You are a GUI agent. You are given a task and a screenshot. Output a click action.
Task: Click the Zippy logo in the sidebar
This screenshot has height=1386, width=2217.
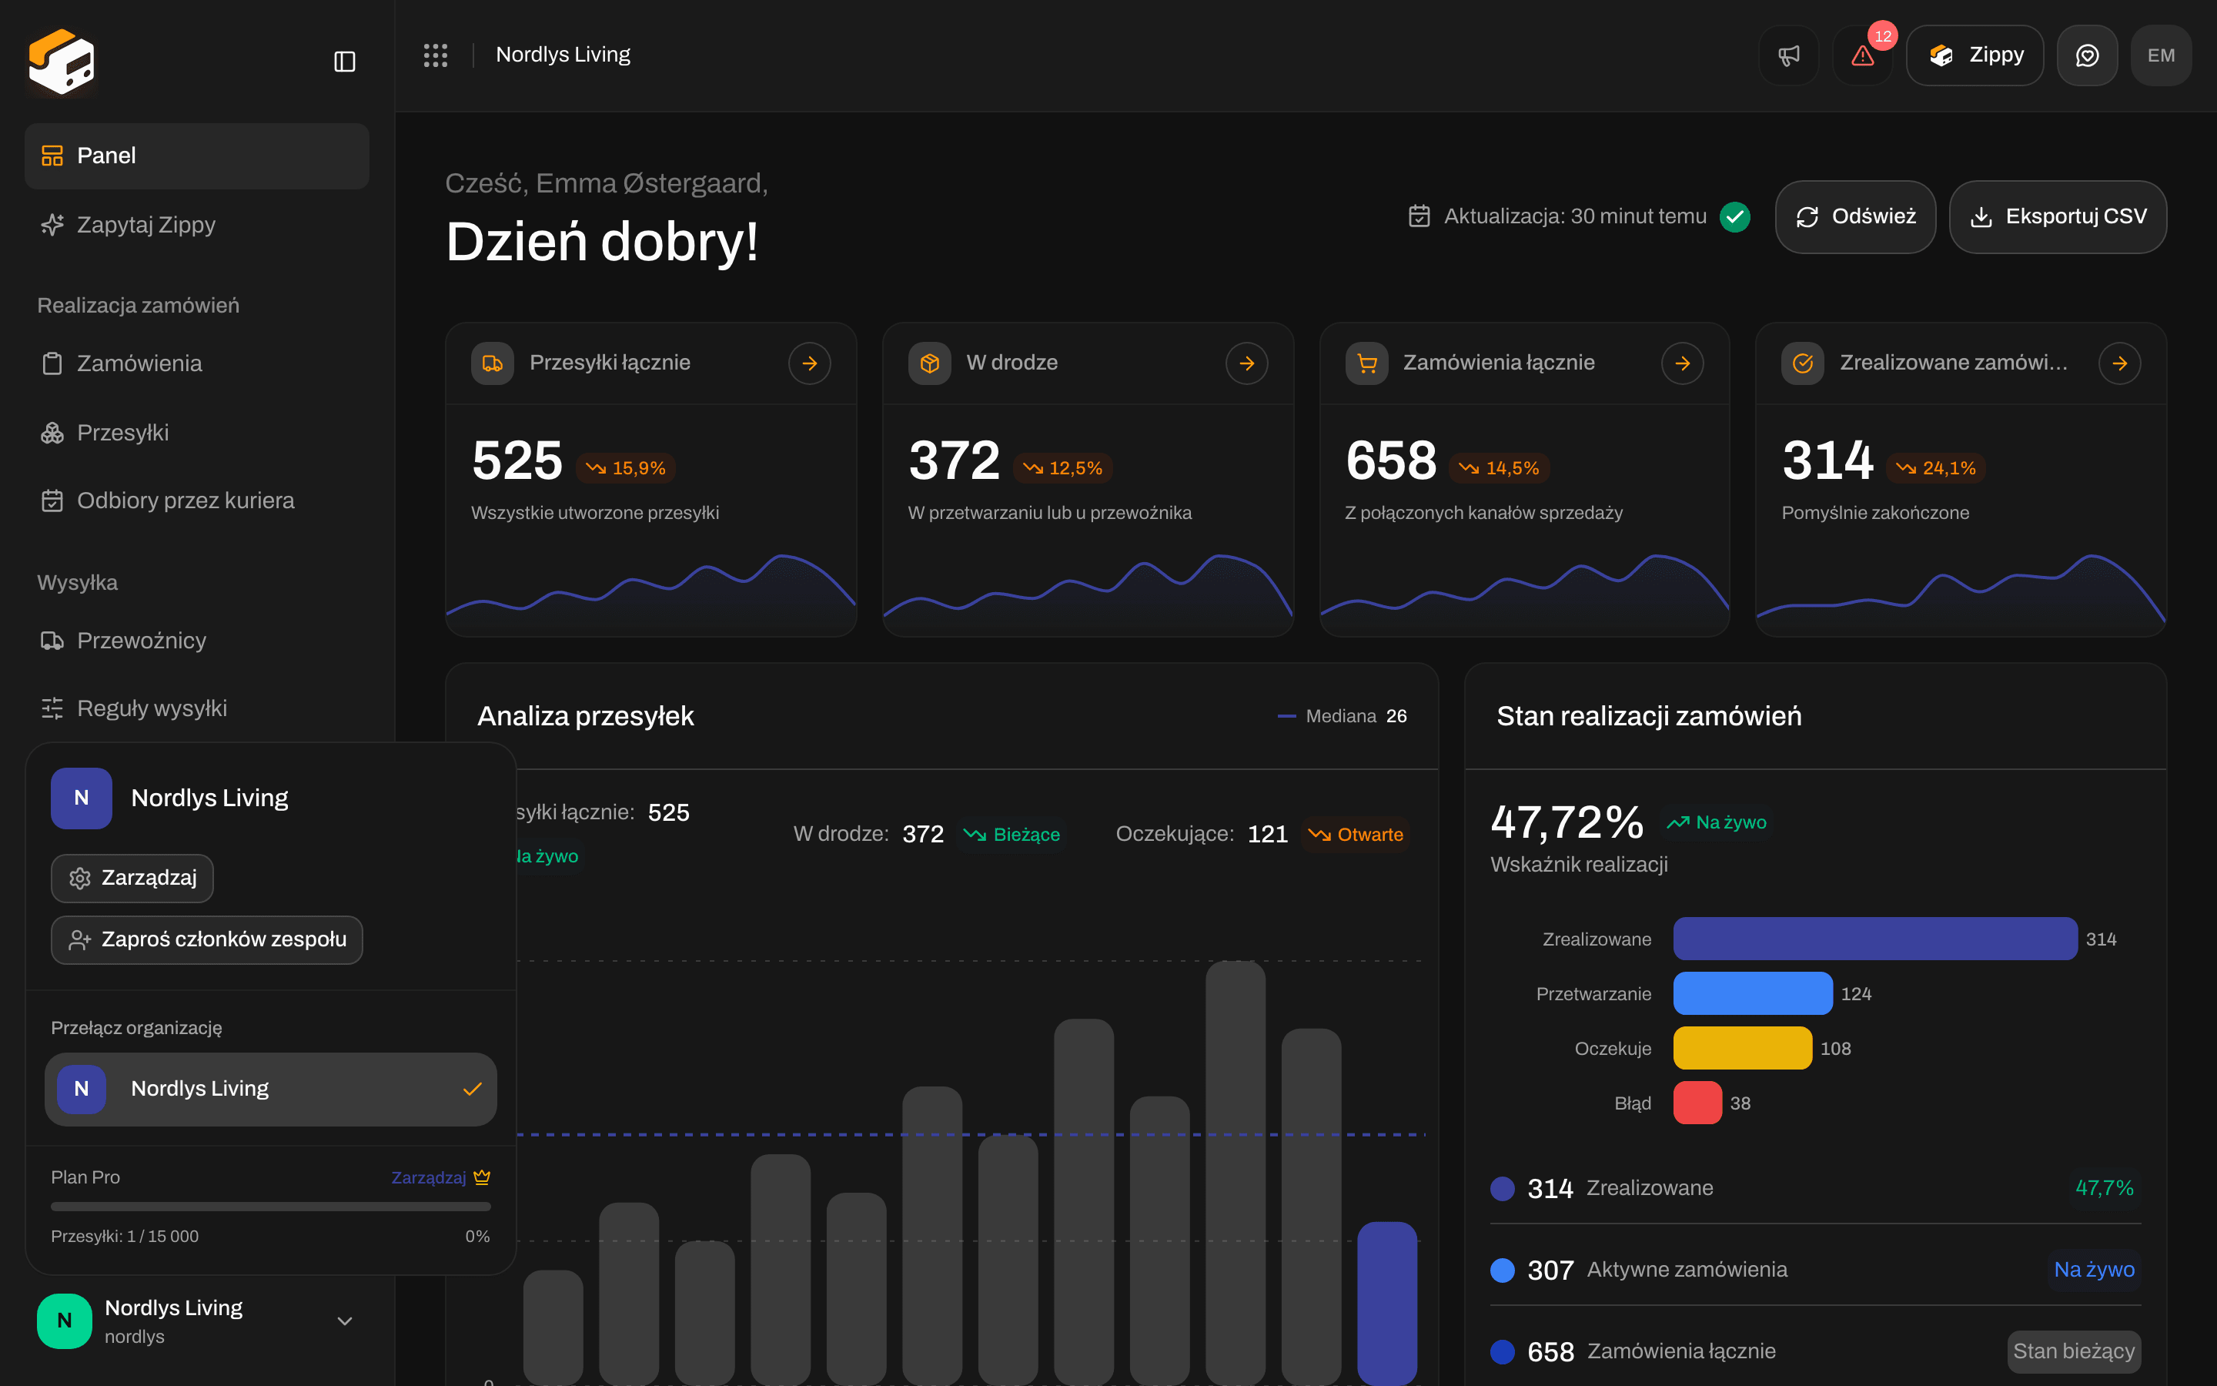click(x=62, y=61)
